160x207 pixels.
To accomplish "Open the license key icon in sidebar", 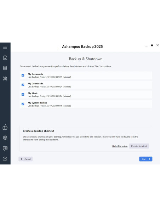I will point(5,149).
